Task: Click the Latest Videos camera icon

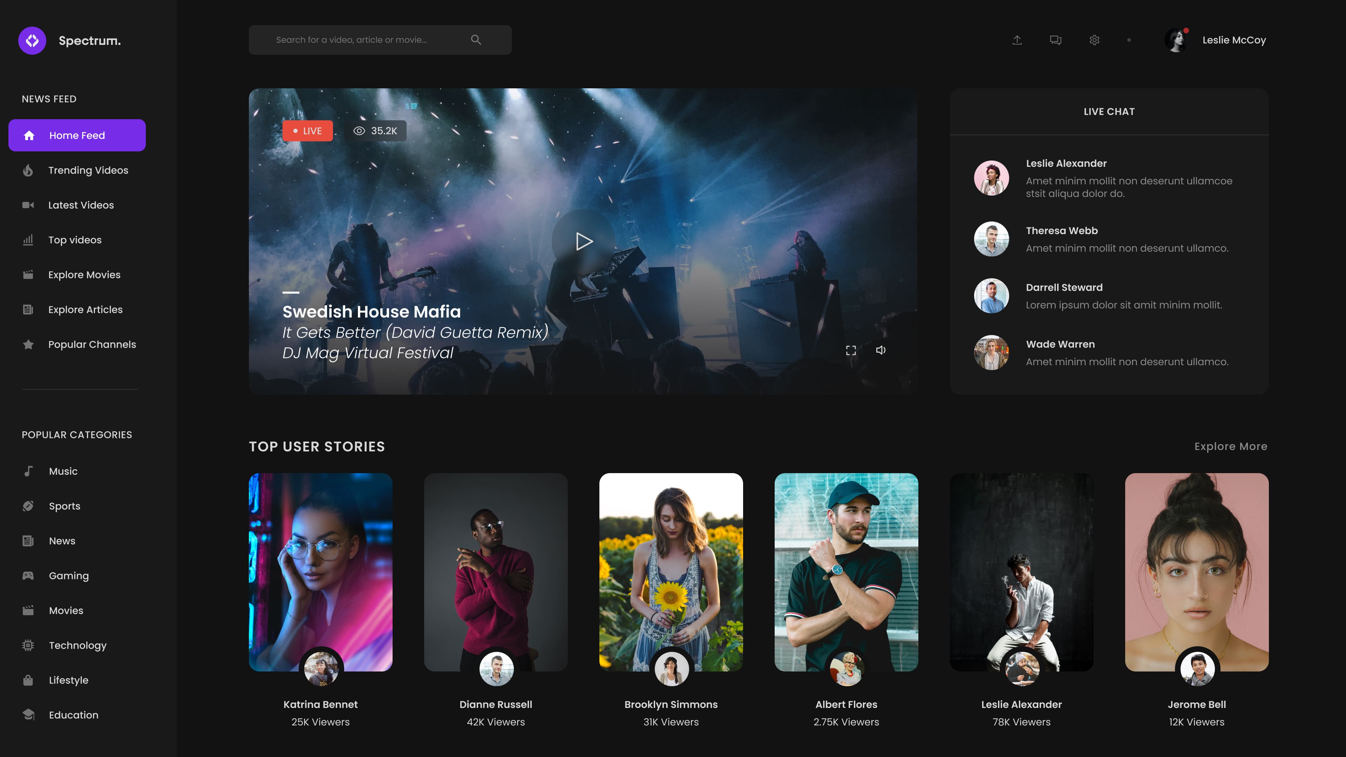Action: point(28,205)
